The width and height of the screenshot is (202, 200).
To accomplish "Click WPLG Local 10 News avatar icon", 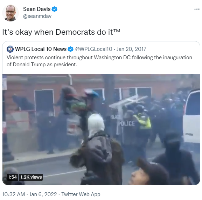I will (x=10, y=49).
